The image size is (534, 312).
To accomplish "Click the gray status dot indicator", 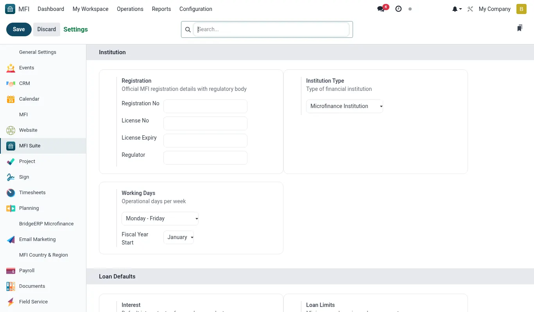I will [410, 9].
